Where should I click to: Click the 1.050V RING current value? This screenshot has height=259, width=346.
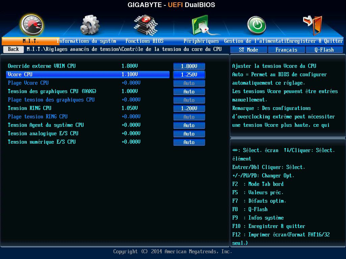[x=130, y=108]
